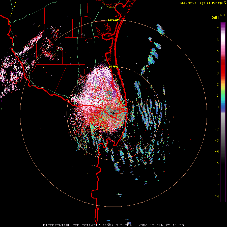The width and height of the screenshot is (227, 227).
Task: Click the color scale value 0
Action: pyautogui.click(x=218, y=107)
